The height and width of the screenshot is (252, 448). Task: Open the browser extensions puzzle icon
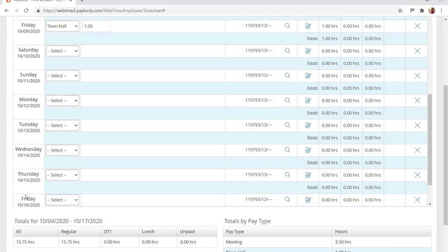click(422, 10)
